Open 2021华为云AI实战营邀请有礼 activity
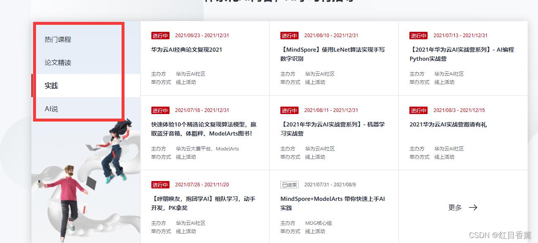 point(448,124)
